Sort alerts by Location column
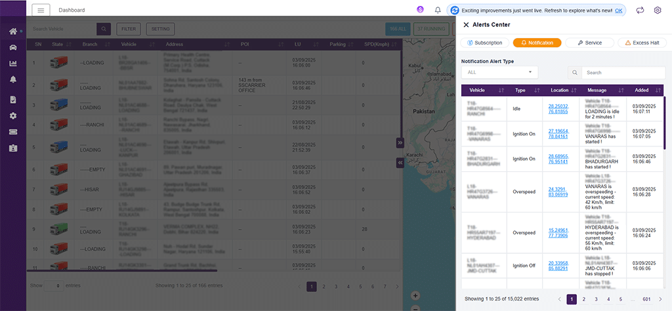Viewport: 672px width, 311px height. [574, 91]
